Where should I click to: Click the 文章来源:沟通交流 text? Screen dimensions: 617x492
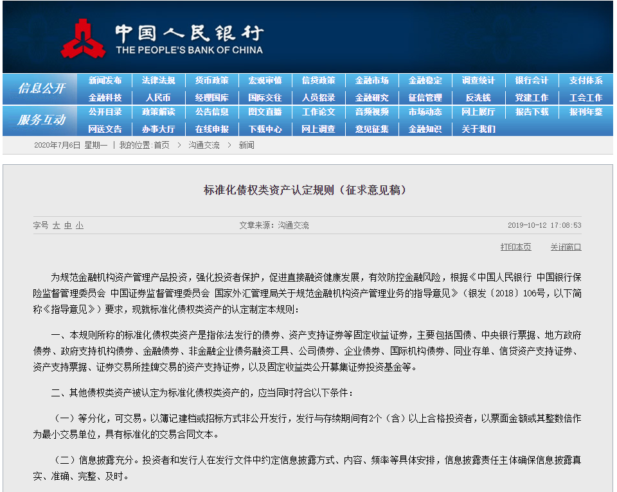(x=274, y=225)
